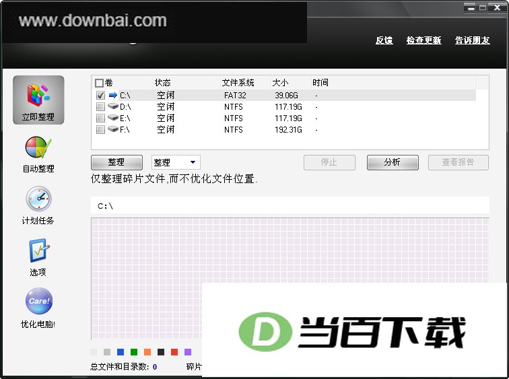Open the 检查更新 check updates link
Image resolution: width=509 pixels, height=379 pixels.
pyautogui.click(x=423, y=40)
